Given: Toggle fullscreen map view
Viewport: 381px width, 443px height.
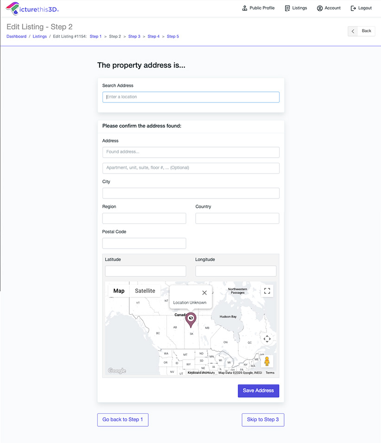Looking at the screenshot, I should click(x=267, y=291).
